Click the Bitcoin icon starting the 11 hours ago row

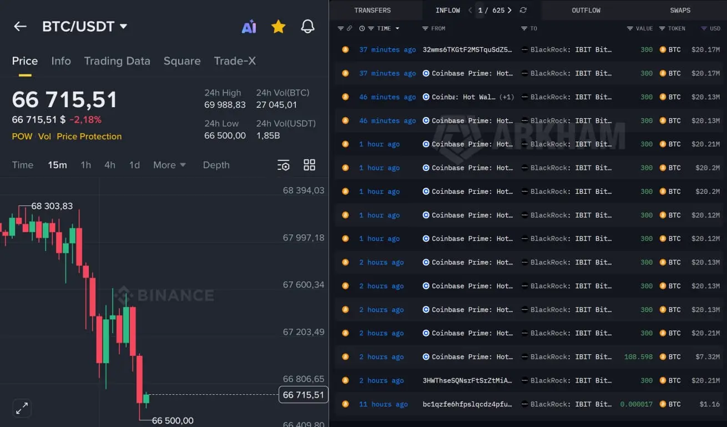pyautogui.click(x=345, y=404)
